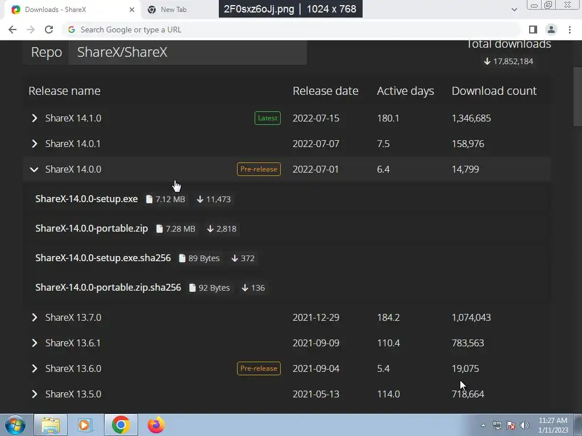Click the Chrome taskbar icon
This screenshot has height=436, width=582.
(120, 425)
